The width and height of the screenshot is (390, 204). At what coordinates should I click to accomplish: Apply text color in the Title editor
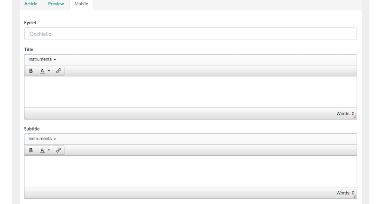point(42,71)
